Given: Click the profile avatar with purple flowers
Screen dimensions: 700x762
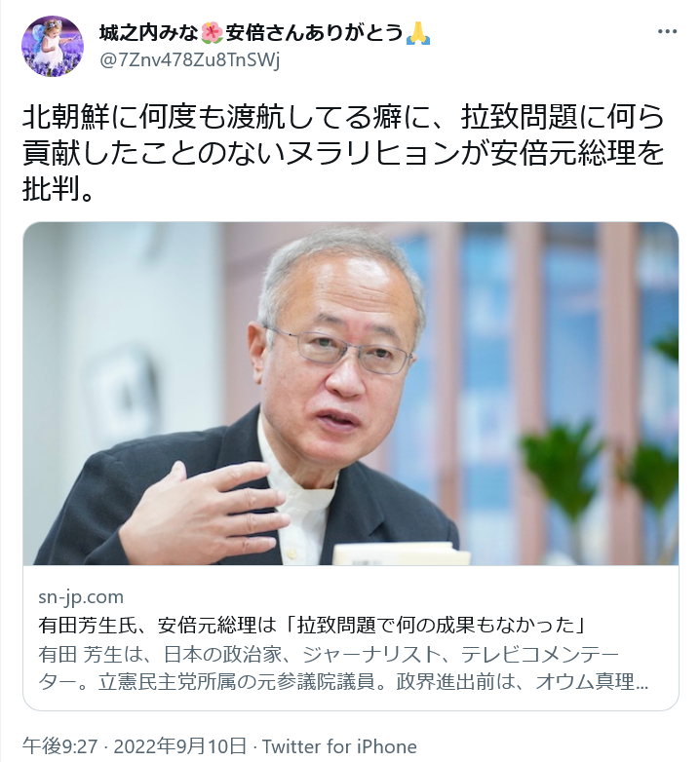Looking at the screenshot, I should click(53, 46).
